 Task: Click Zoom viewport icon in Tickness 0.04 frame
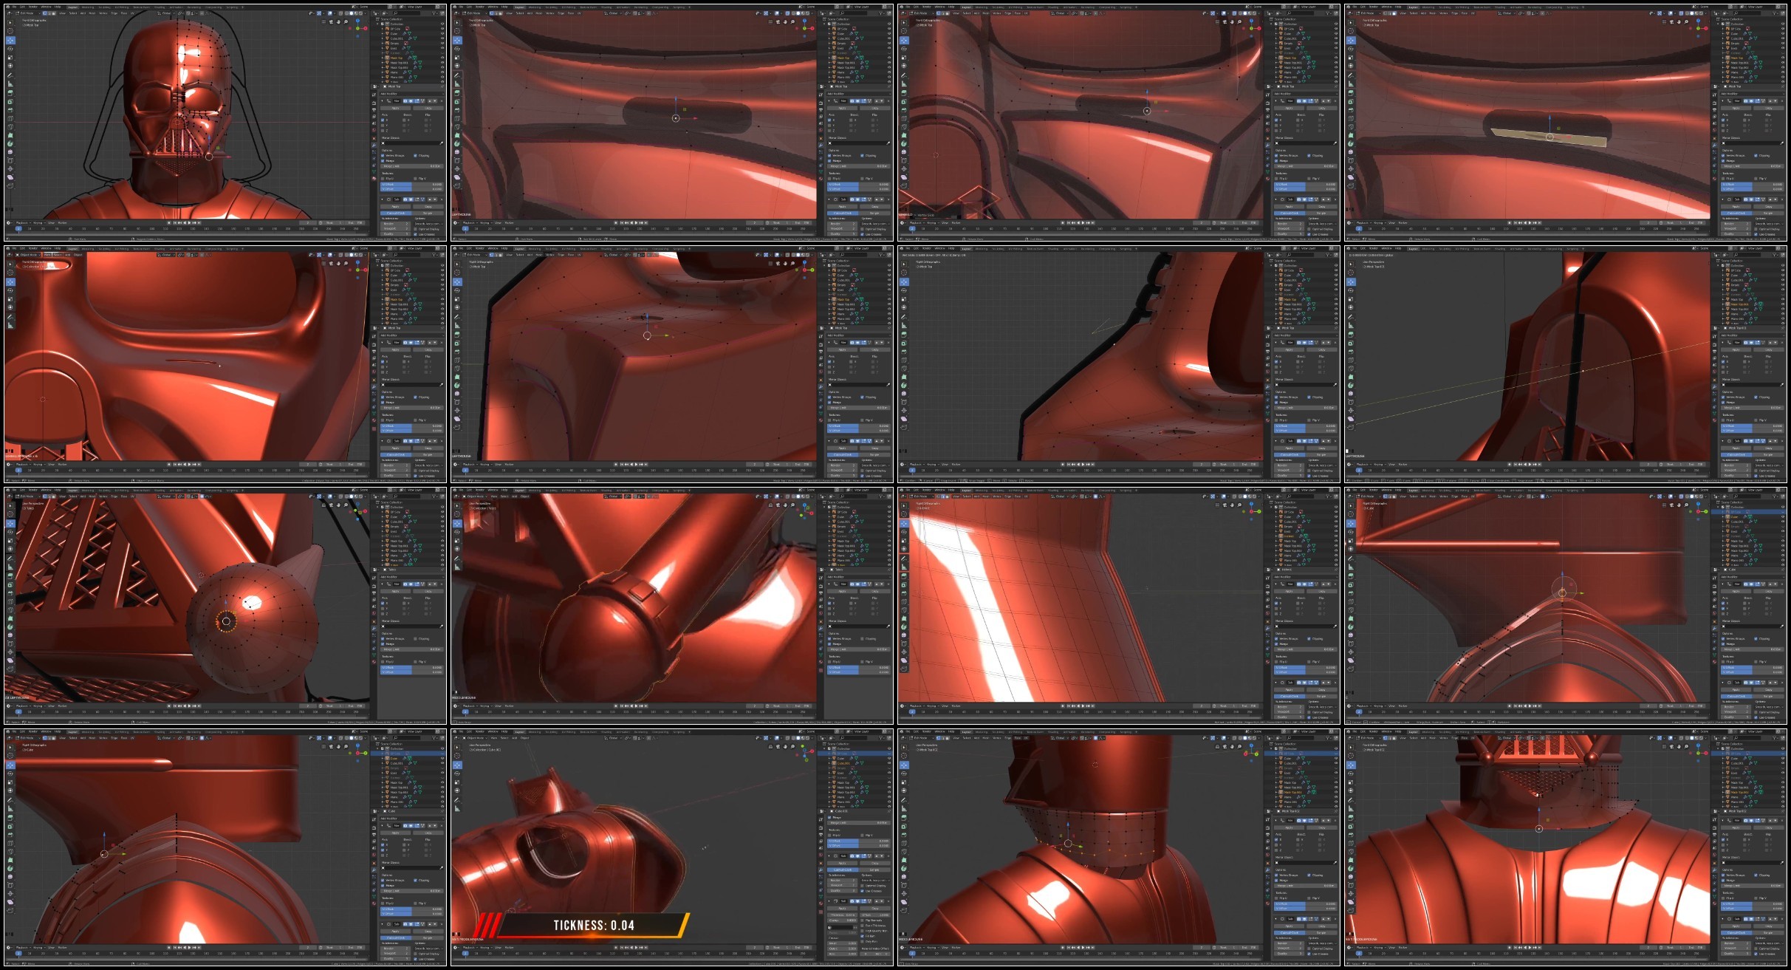(x=792, y=746)
